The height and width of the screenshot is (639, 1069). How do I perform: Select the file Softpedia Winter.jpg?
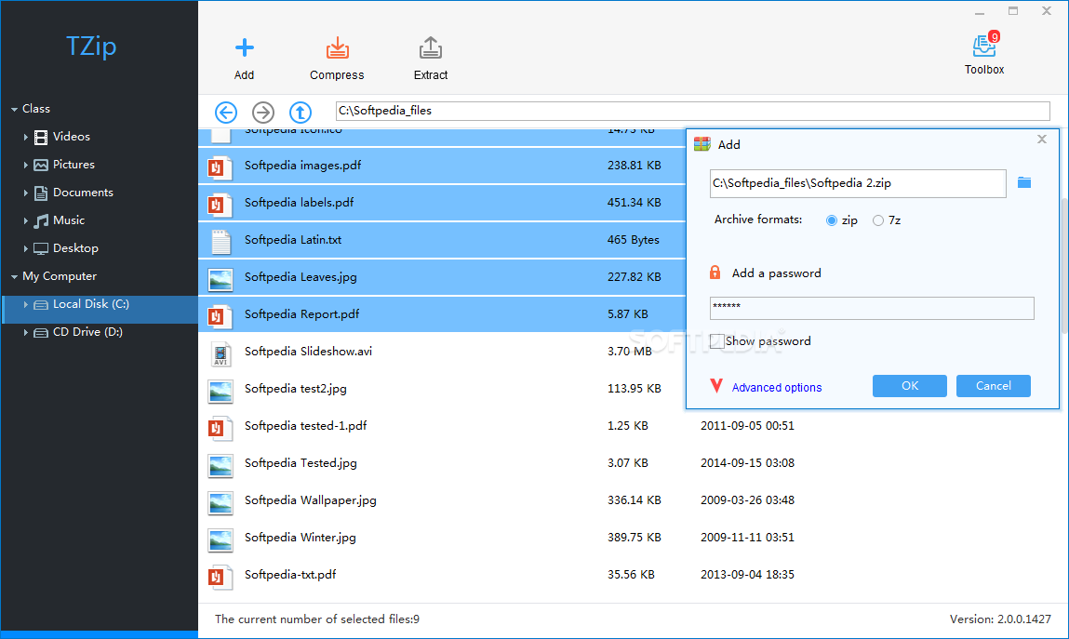[x=300, y=538]
